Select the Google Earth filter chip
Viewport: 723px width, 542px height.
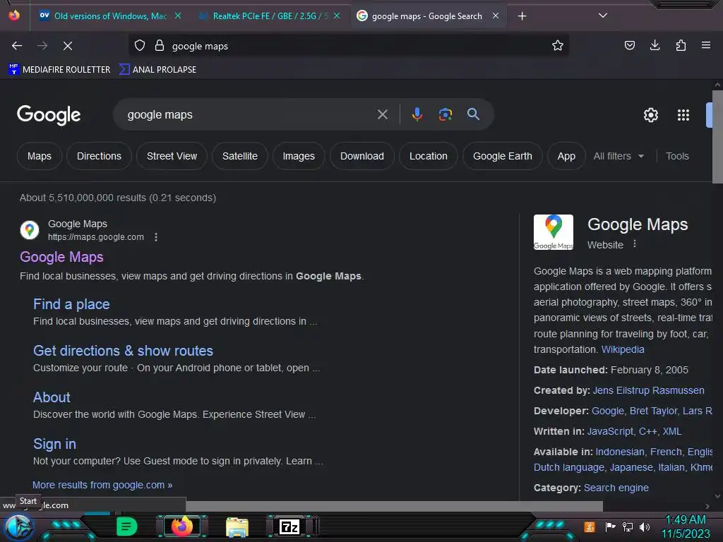click(x=503, y=156)
